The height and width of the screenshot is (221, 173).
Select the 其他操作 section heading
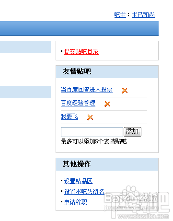tap(77, 164)
